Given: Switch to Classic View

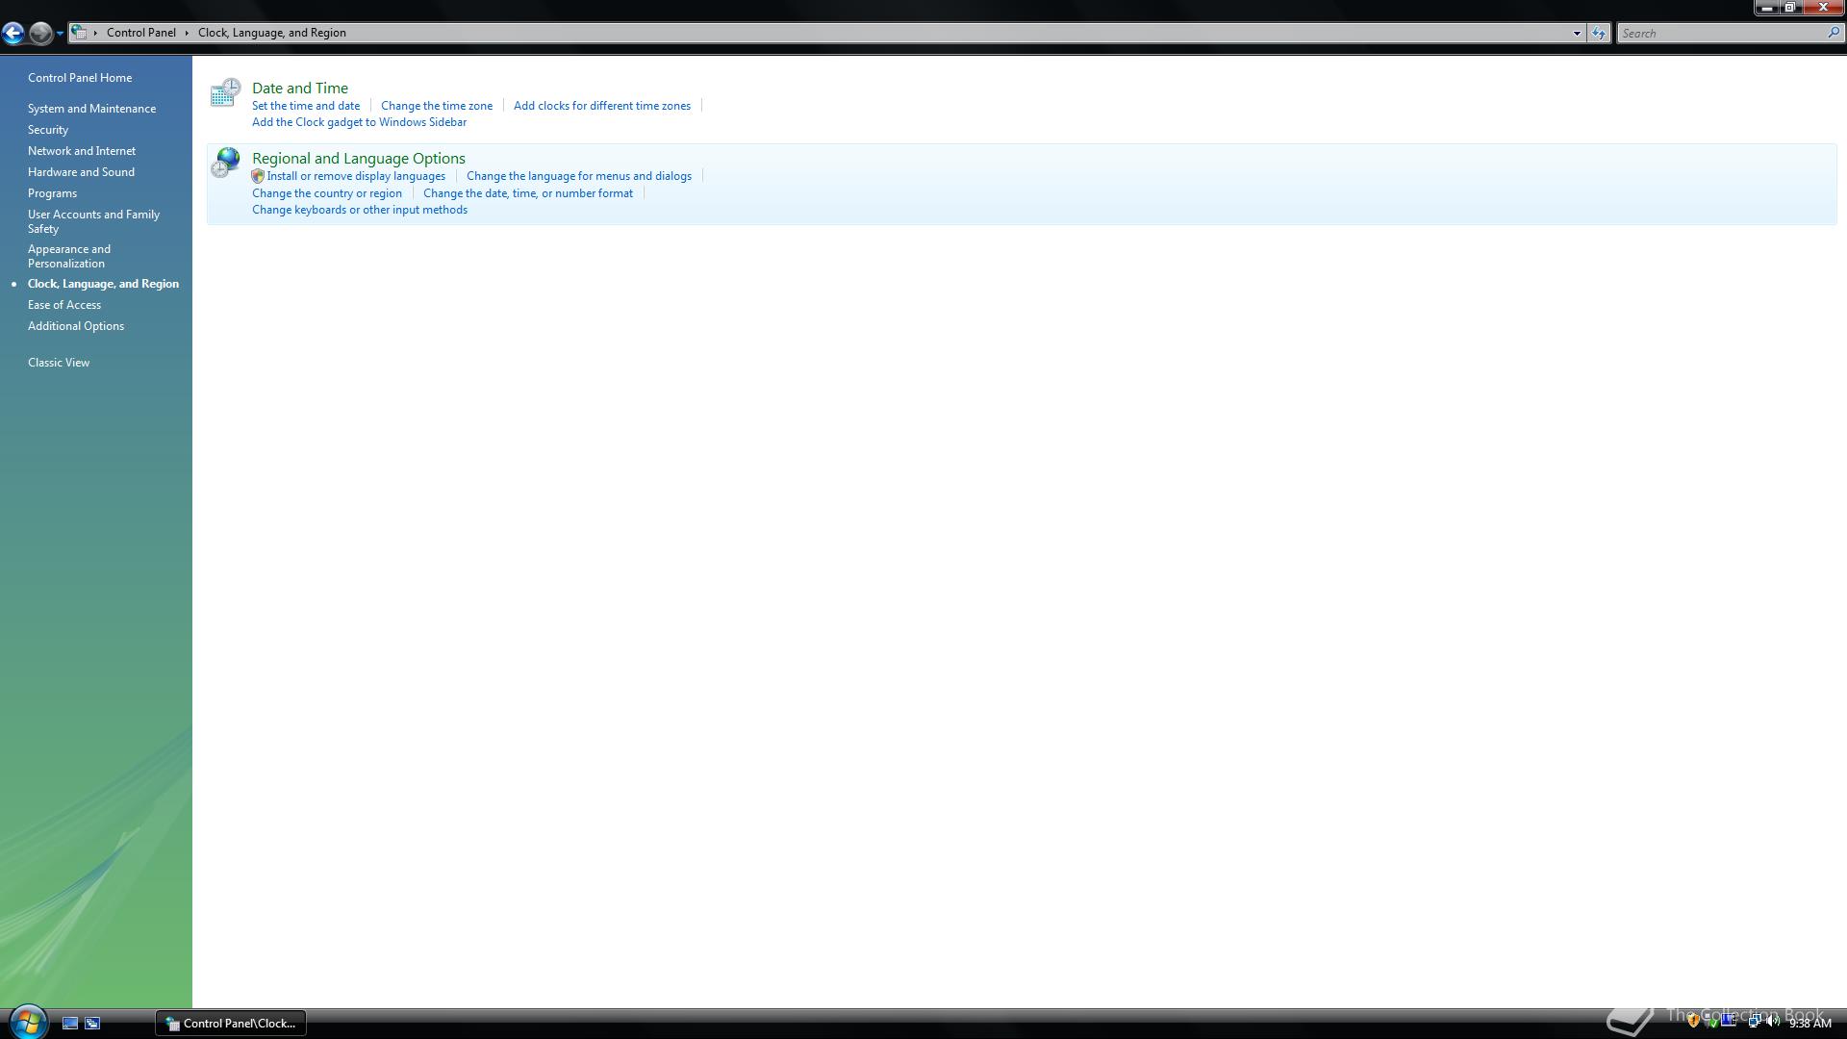Looking at the screenshot, I should (x=59, y=363).
